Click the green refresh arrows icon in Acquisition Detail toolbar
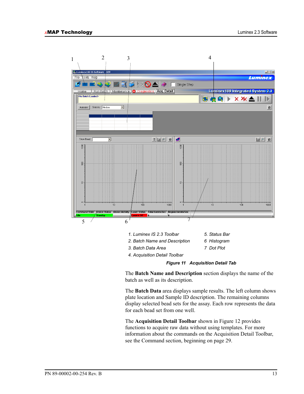Screen dimensions: 304x394 coord(205,99)
